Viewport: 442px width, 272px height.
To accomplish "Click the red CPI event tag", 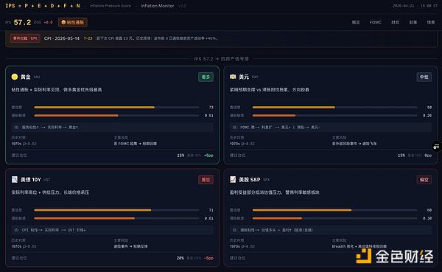I will click(x=25, y=38).
